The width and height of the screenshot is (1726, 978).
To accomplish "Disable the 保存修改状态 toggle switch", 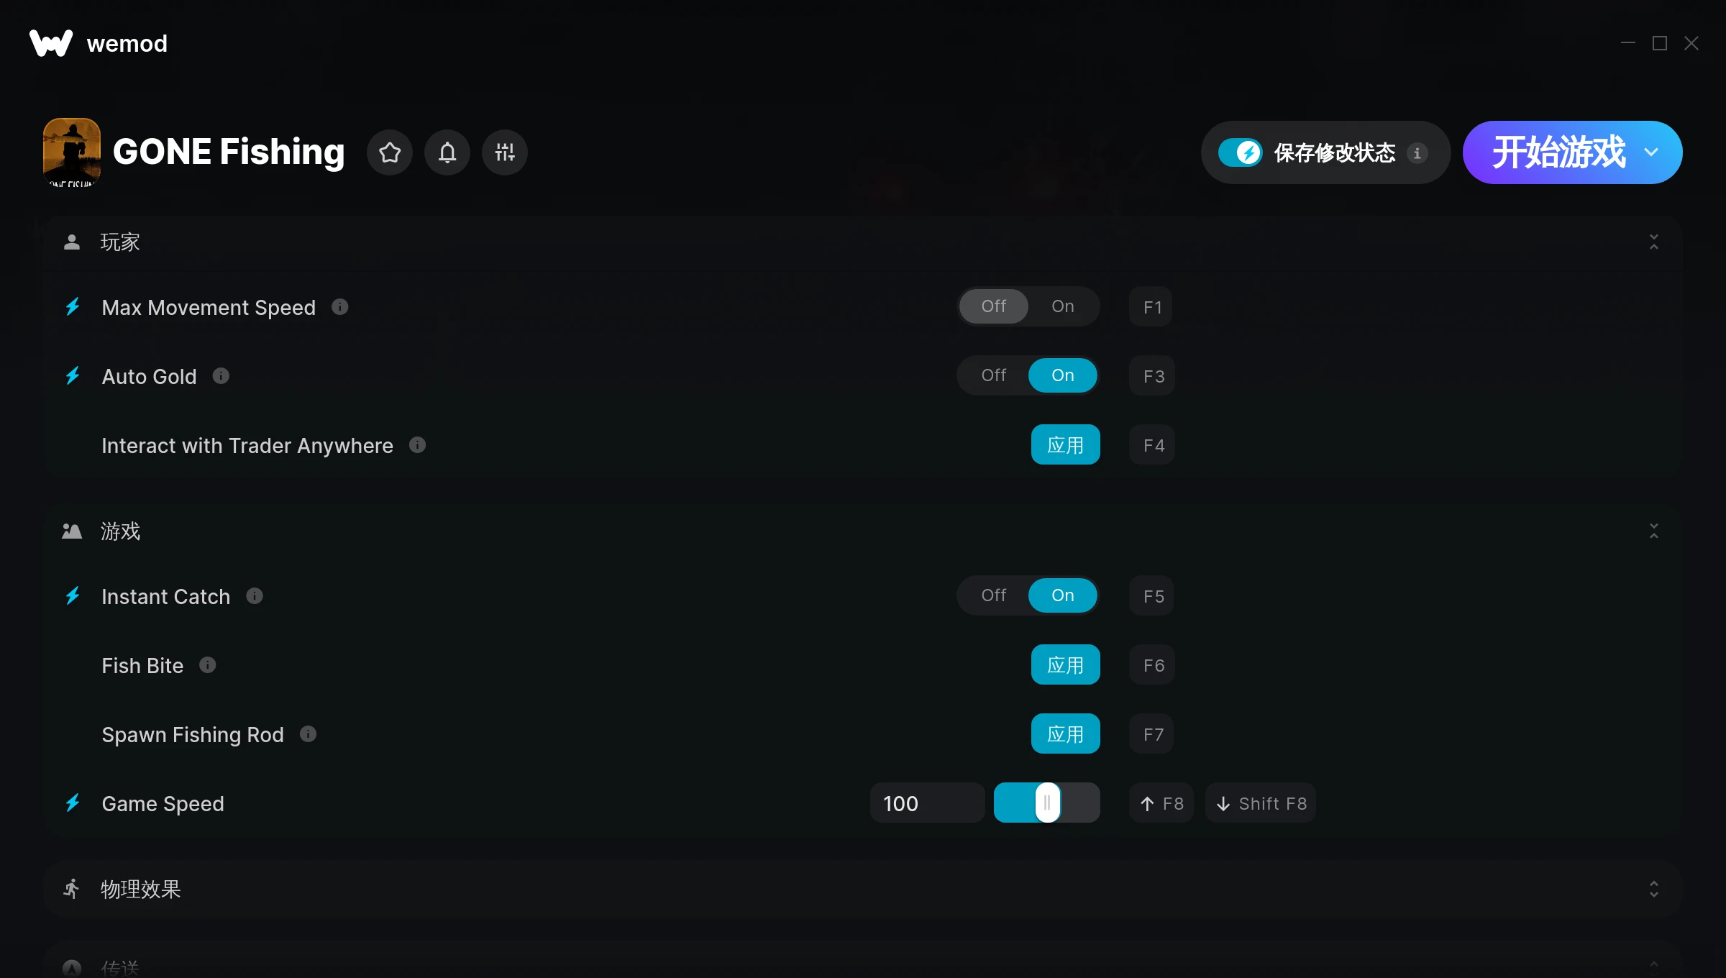I will pyautogui.click(x=1241, y=152).
